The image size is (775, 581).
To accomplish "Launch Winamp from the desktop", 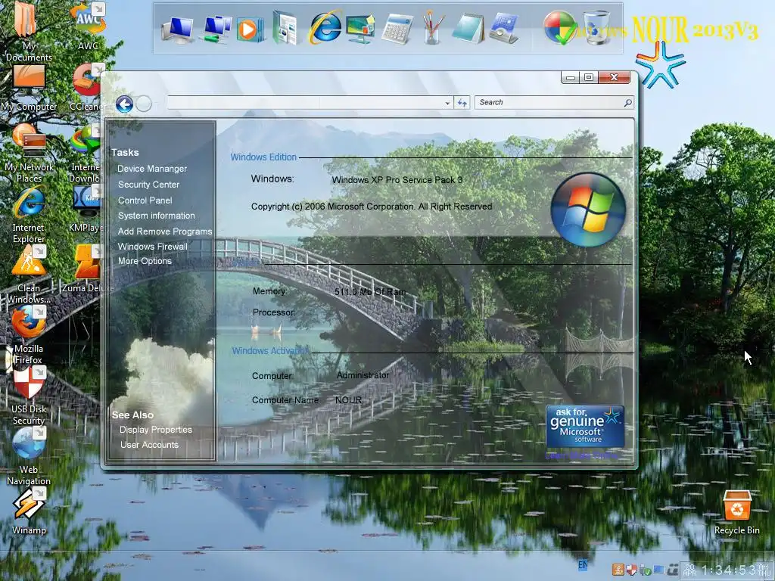I will click(29, 512).
